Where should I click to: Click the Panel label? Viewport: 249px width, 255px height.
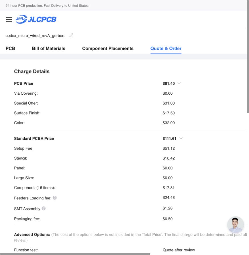point(20,168)
